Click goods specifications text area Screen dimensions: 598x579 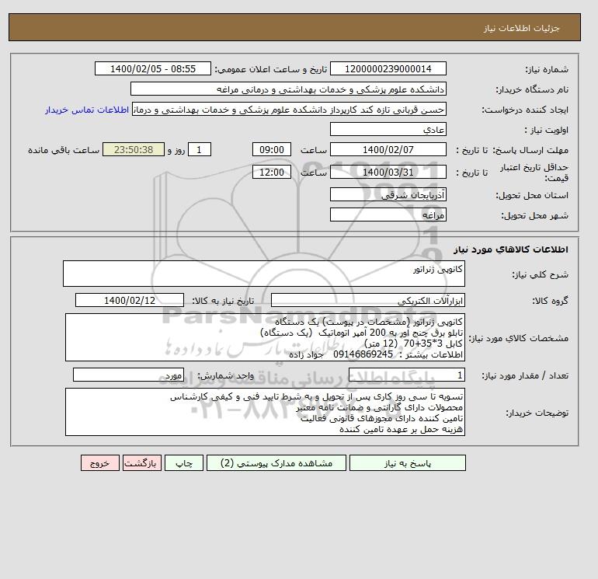tap(265, 337)
